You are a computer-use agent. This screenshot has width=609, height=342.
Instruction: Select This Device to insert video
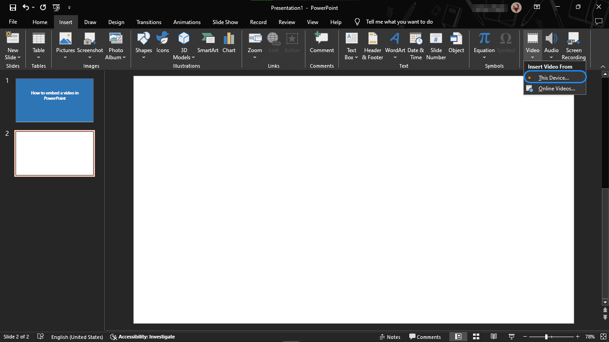(x=554, y=77)
